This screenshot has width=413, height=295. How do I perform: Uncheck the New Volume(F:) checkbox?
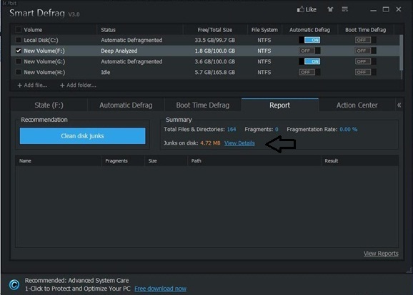tap(18, 51)
